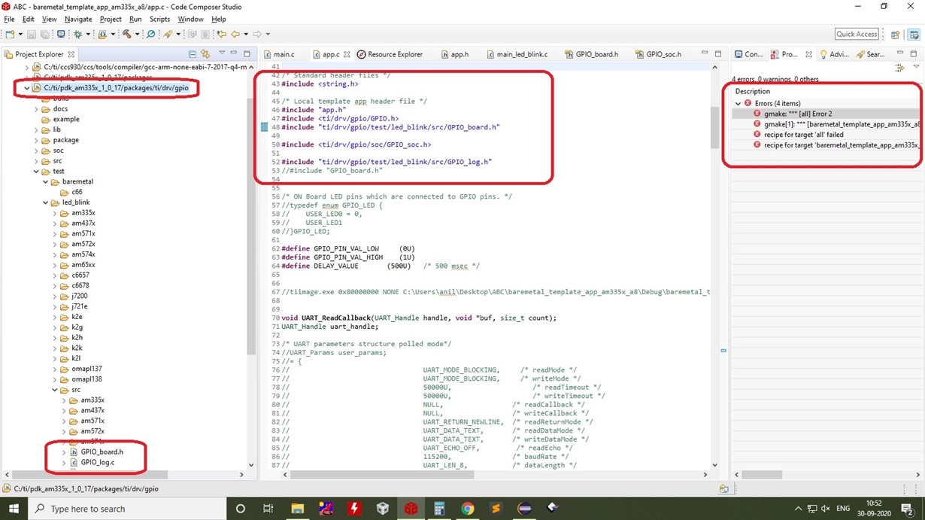Open File Explorer from the taskbar
Image resolution: width=925 pixels, height=520 pixels.
(297, 509)
